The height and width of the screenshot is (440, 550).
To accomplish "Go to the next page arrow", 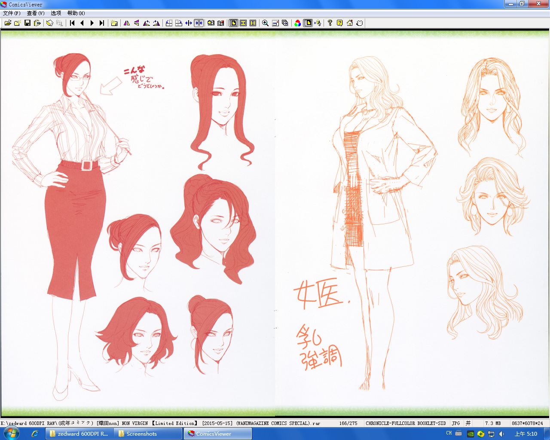I will click(x=92, y=23).
